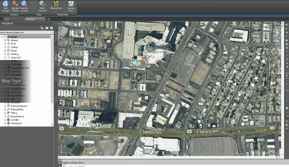Select the Catchment tree row

[16, 92]
